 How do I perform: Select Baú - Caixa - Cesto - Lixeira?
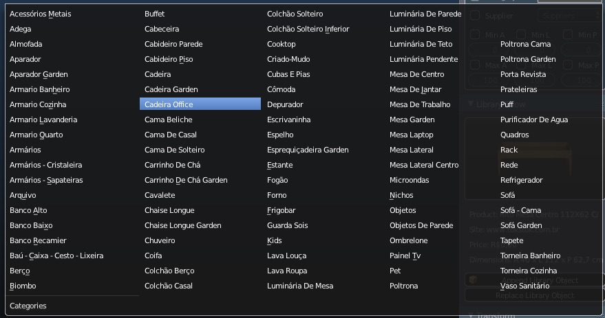point(56,255)
